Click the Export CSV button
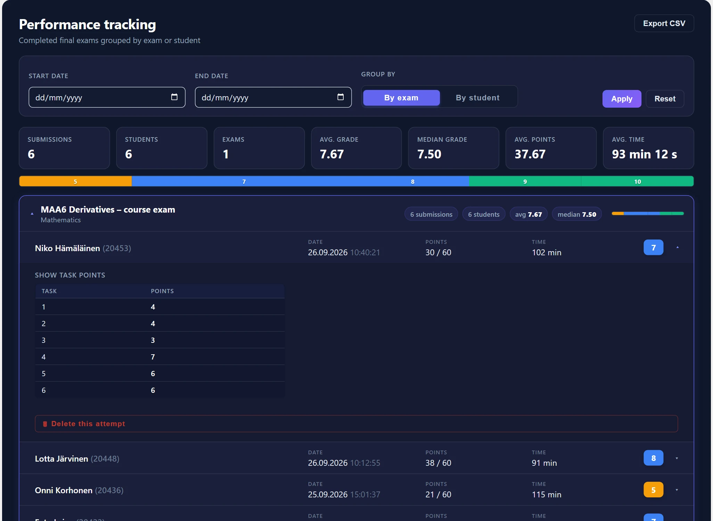Image resolution: width=713 pixels, height=521 pixels. coord(664,23)
